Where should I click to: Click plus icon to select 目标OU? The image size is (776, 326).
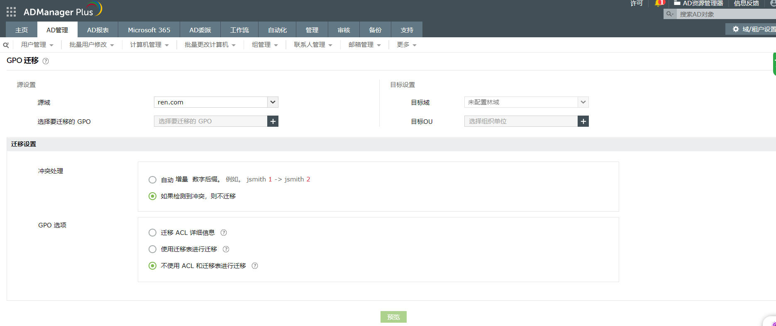tap(583, 121)
